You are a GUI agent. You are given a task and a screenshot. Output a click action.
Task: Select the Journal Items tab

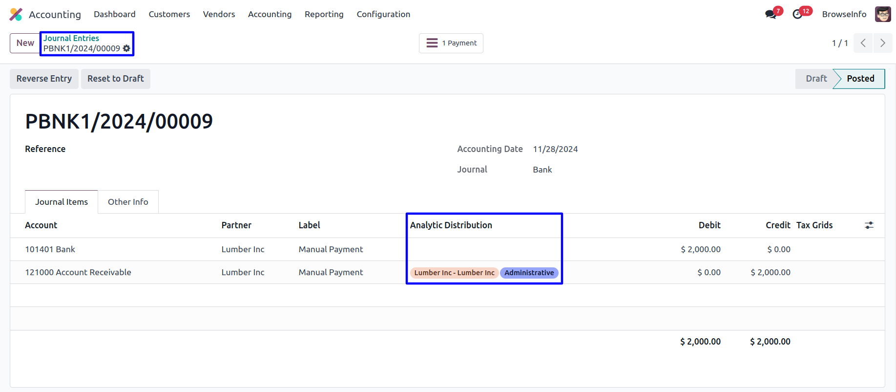62,202
